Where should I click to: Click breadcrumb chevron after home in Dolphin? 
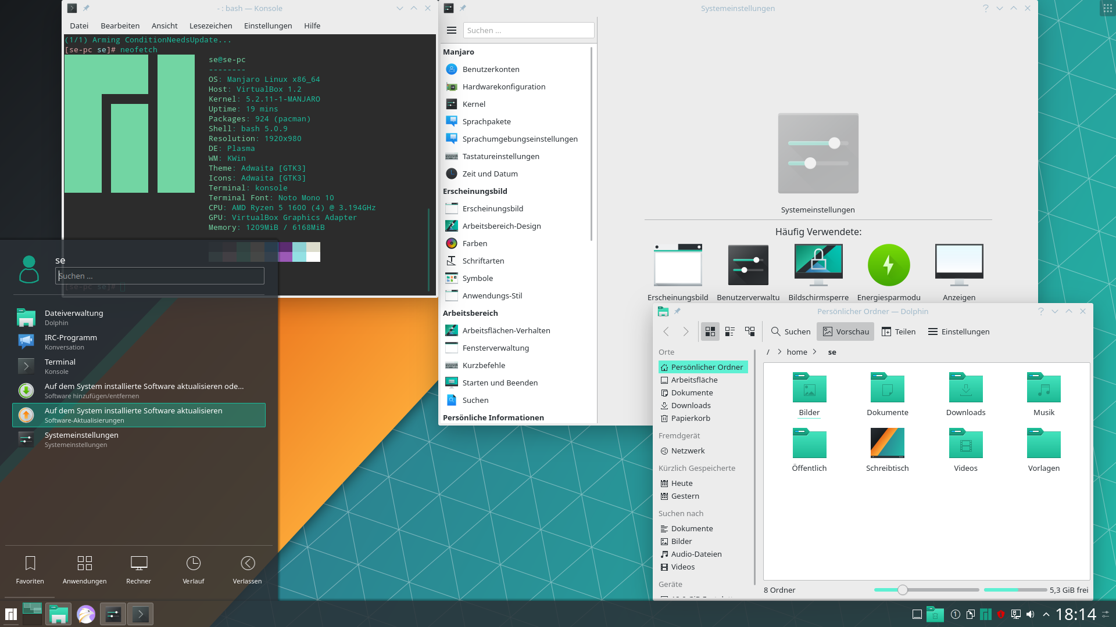[x=814, y=352]
